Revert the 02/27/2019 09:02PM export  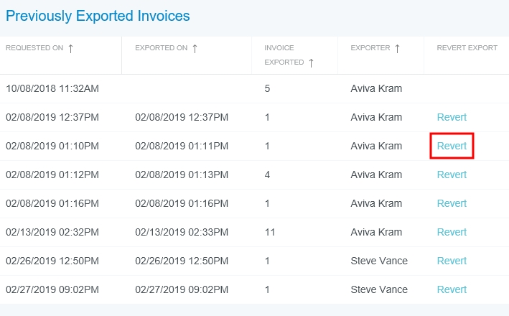tap(452, 289)
